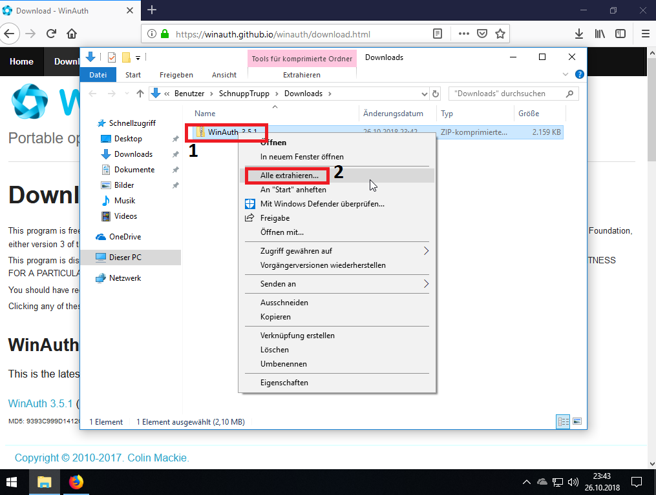Switch to details view layout
Screen dimensions: 656x495
[563, 422]
